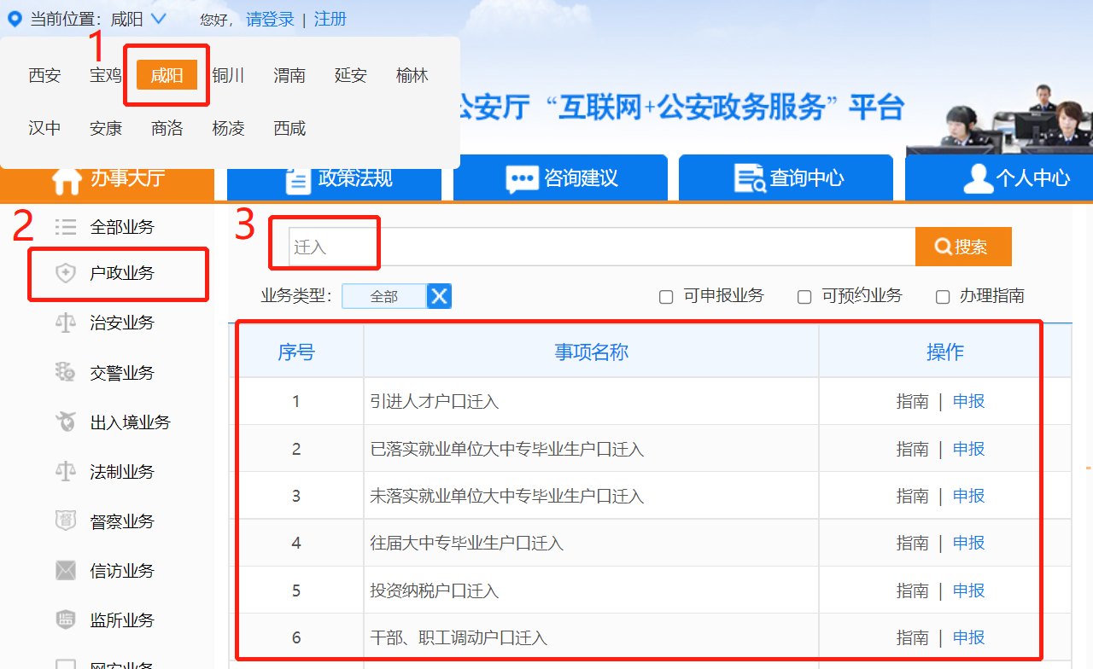The width and height of the screenshot is (1093, 669).
Task: Click 申报 for 往届大中专毕业生户口迁入
Action: 969,543
